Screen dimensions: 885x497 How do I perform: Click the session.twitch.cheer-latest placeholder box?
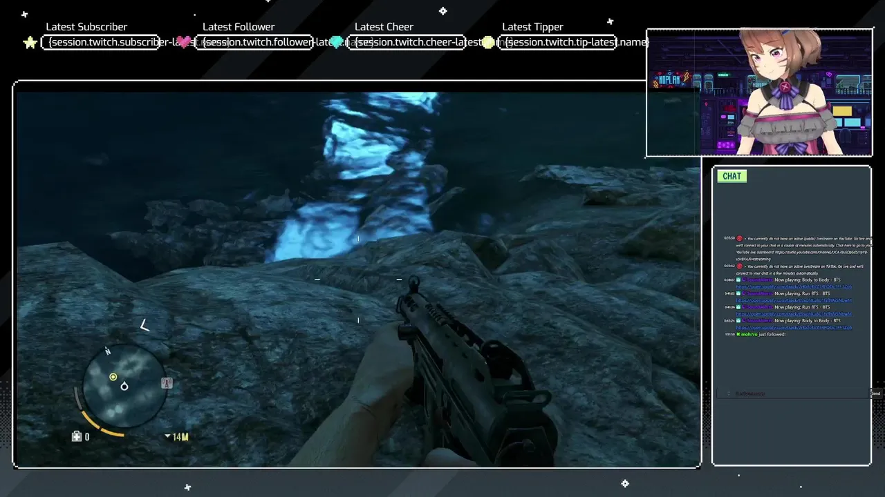point(406,43)
